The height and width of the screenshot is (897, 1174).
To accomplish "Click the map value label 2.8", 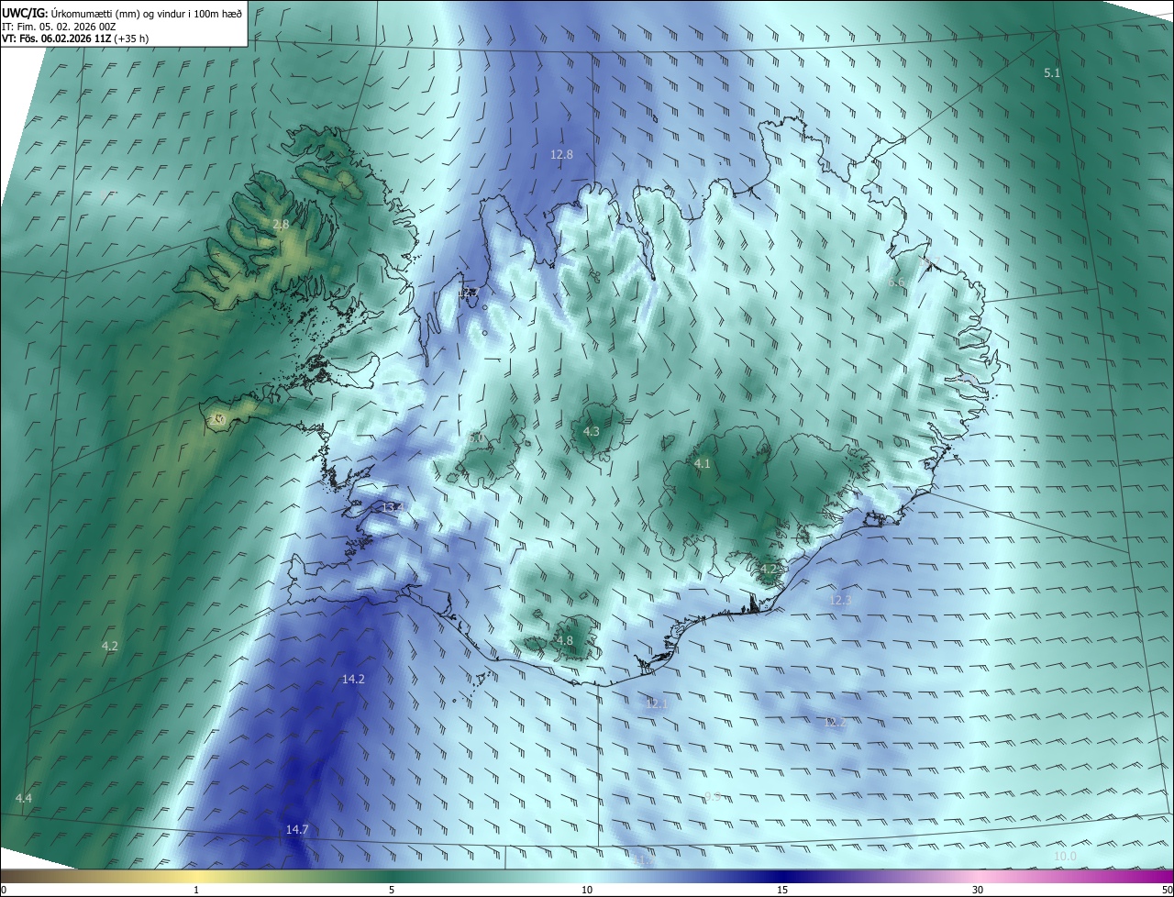I will pyautogui.click(x=281, y=225).
